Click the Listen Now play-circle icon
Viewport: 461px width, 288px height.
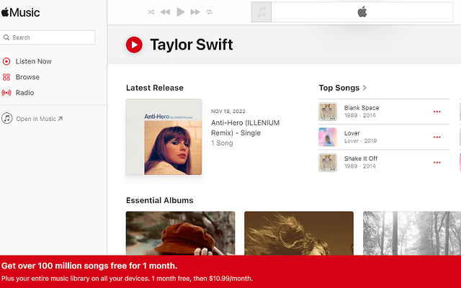coord(6,61)
